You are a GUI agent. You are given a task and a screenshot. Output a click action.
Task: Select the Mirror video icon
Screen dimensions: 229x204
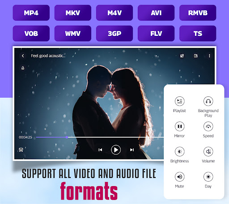click(x=179, y=126)
